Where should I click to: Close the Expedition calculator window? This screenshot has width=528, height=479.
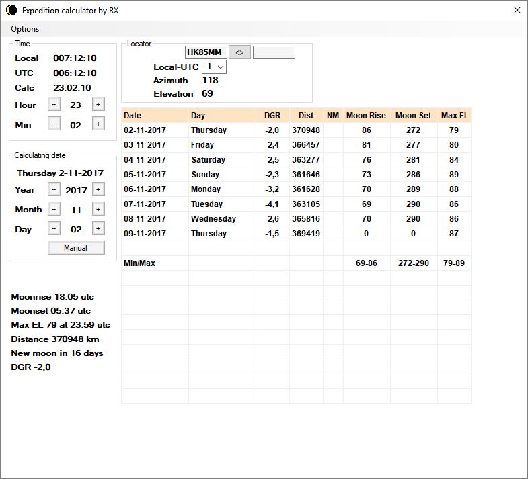click(517, 10)
